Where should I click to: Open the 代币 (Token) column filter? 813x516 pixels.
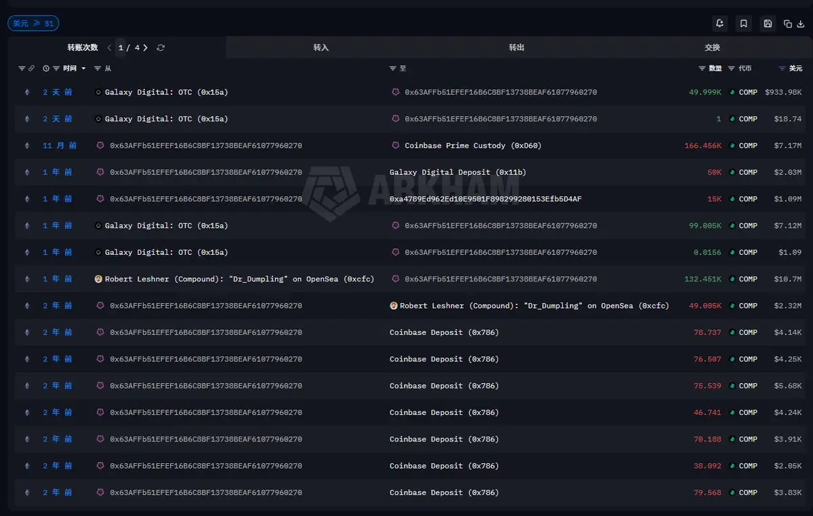pos(732,68)
